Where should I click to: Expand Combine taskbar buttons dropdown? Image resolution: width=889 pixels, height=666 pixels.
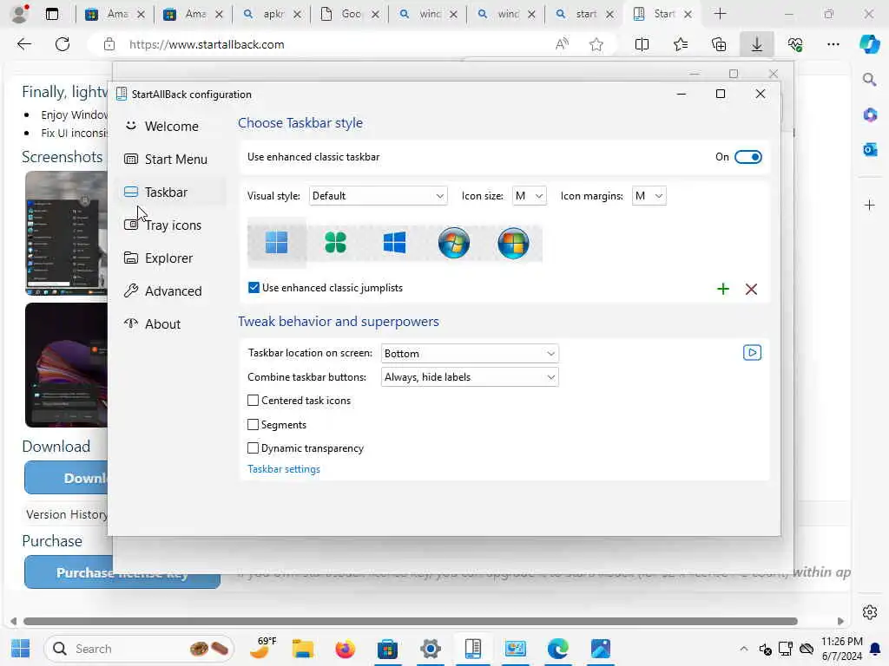coord(470,377)
